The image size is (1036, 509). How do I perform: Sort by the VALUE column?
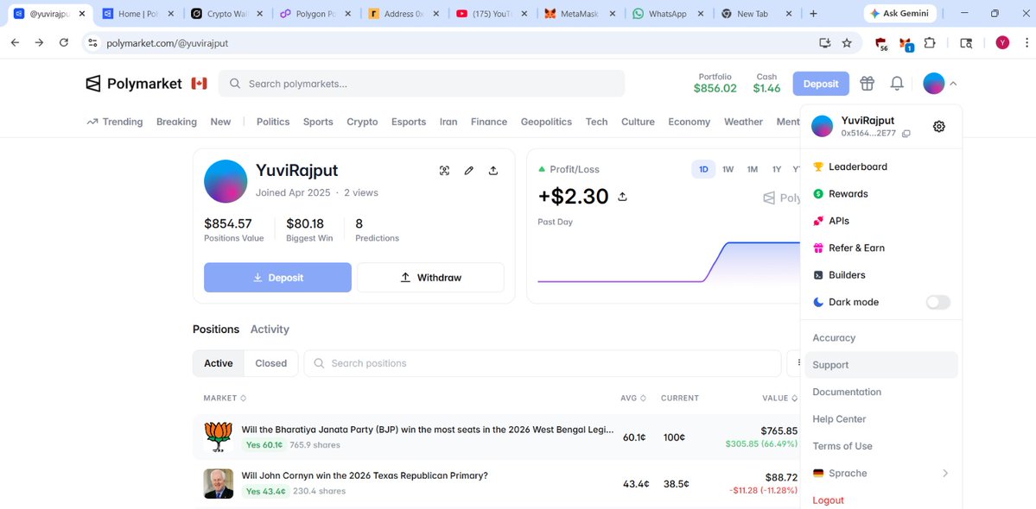(779, 399)
